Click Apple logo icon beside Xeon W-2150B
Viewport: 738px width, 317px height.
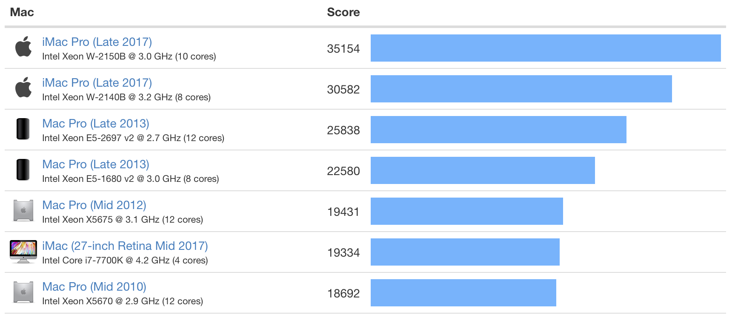[23, 47]
